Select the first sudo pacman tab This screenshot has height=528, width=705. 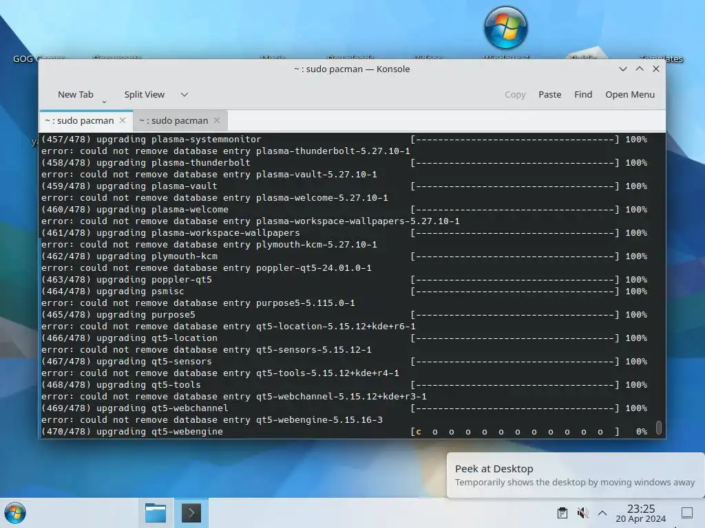point(79,120)
